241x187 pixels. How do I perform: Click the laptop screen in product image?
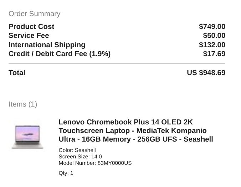(28, 133)
